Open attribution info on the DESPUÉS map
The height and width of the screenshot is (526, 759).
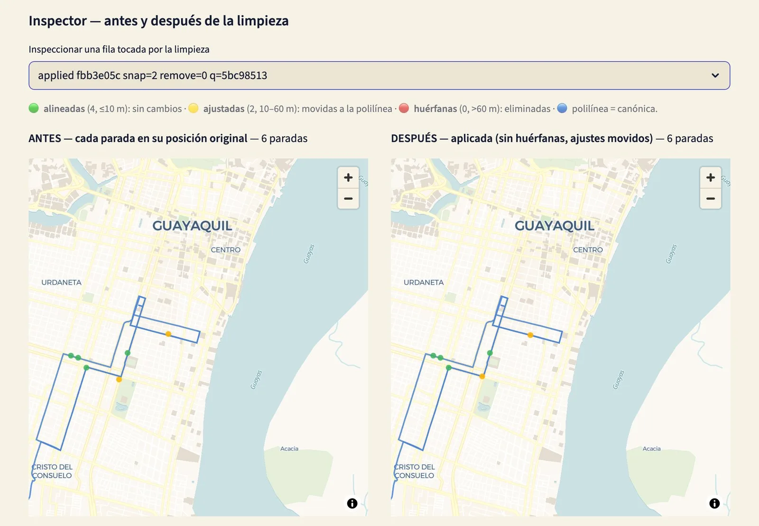pos(714,503)
